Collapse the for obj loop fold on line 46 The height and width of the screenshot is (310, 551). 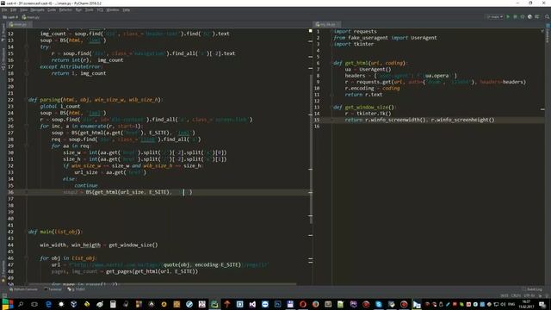point(27,258)
